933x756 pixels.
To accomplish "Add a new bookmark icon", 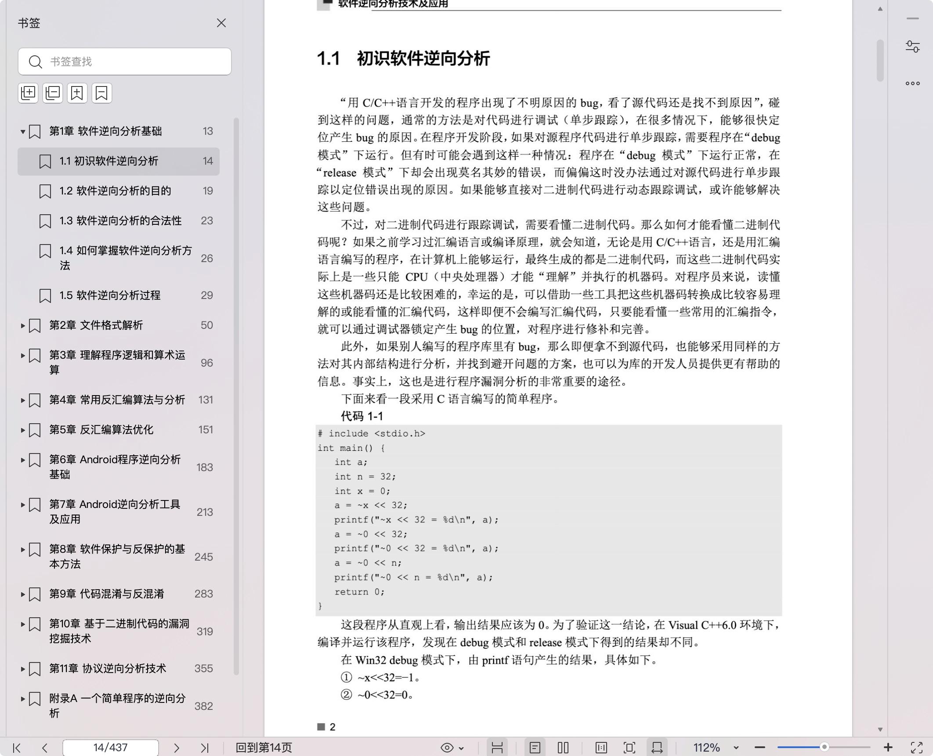I will coord(77,93).
